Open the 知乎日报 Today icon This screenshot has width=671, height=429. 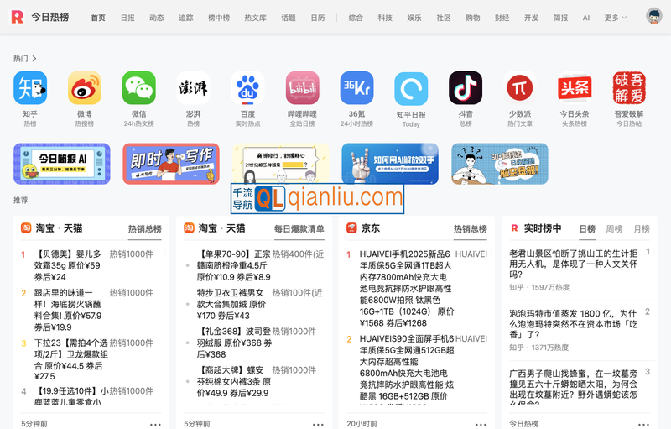pos(411,89)
